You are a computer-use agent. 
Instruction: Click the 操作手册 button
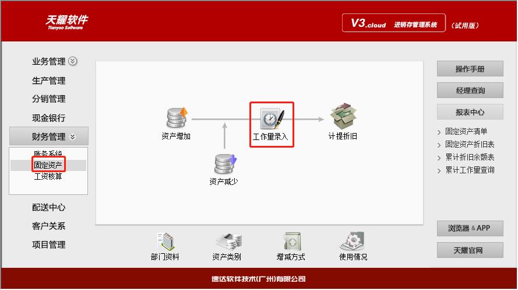pyautogui.click(x=470, y=69)
